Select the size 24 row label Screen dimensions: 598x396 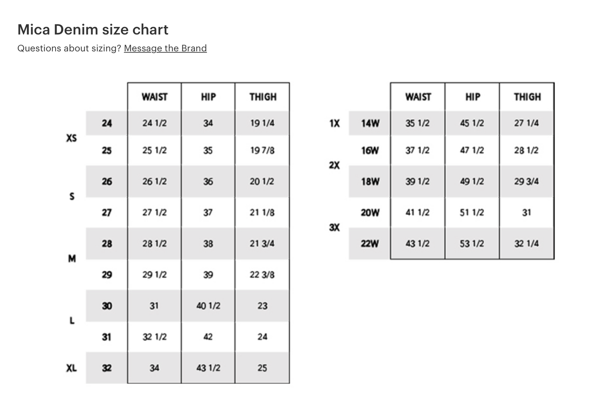click(107, 123)
